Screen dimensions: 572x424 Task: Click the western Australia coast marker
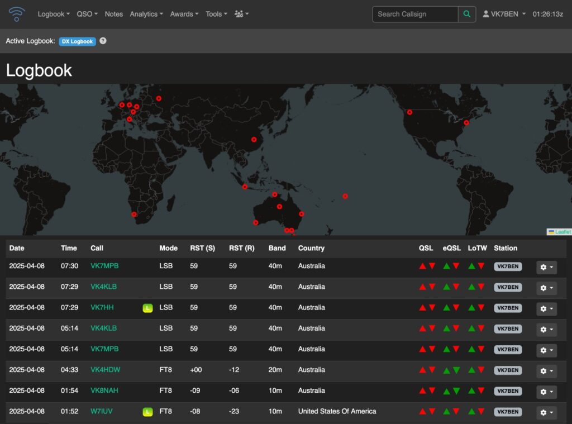point(256,222)
